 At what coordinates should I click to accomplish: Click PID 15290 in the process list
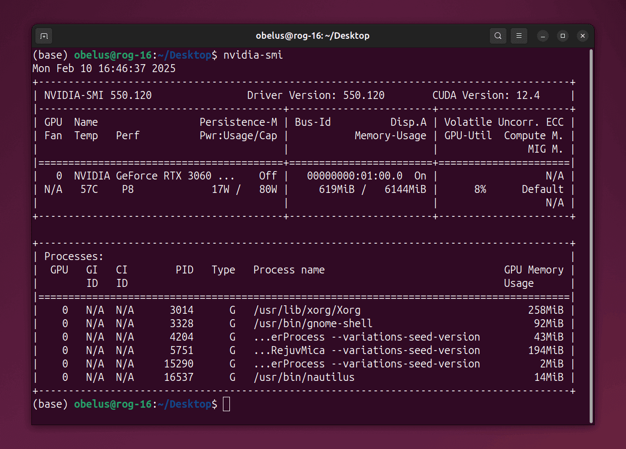click(x=179, y=364)
